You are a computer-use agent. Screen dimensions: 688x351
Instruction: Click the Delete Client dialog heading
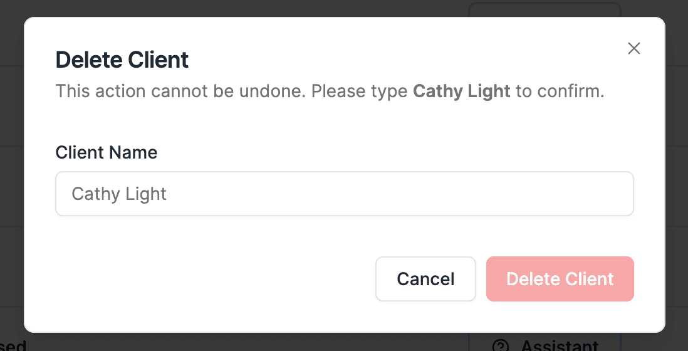coord(122,60)
